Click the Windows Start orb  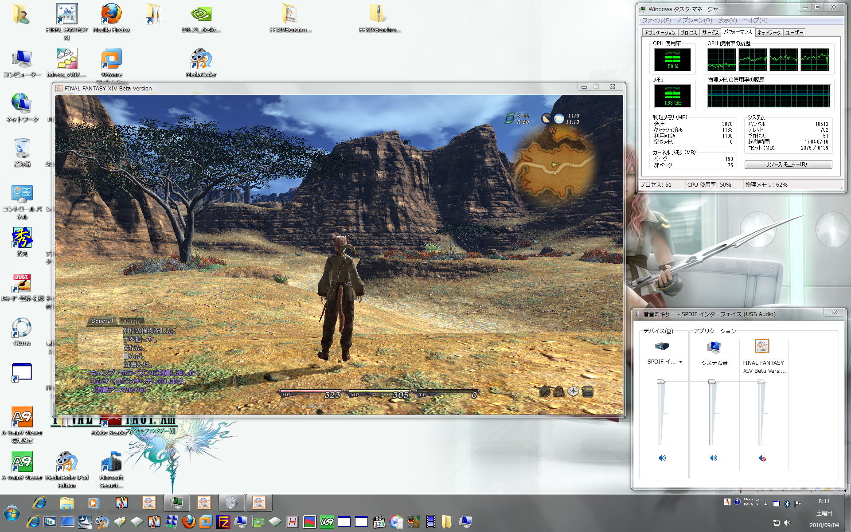click(12, 513)
